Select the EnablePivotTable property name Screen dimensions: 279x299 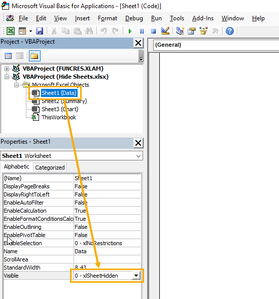coord(24,235)
